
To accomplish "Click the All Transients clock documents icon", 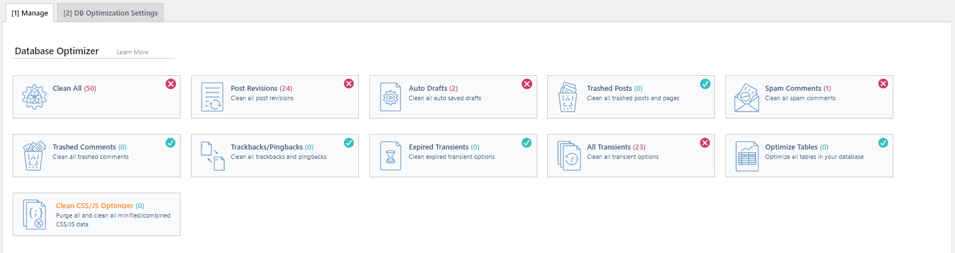I will coord(569,156).
